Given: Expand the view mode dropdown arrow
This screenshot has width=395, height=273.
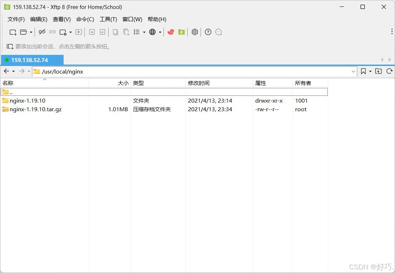Looking at the screenshot, I should pos(144,32).
